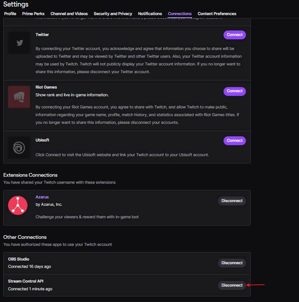299x302 pixels.
Task: Disconnect OBS Studio from Twitch
Action: coord(232,263)
